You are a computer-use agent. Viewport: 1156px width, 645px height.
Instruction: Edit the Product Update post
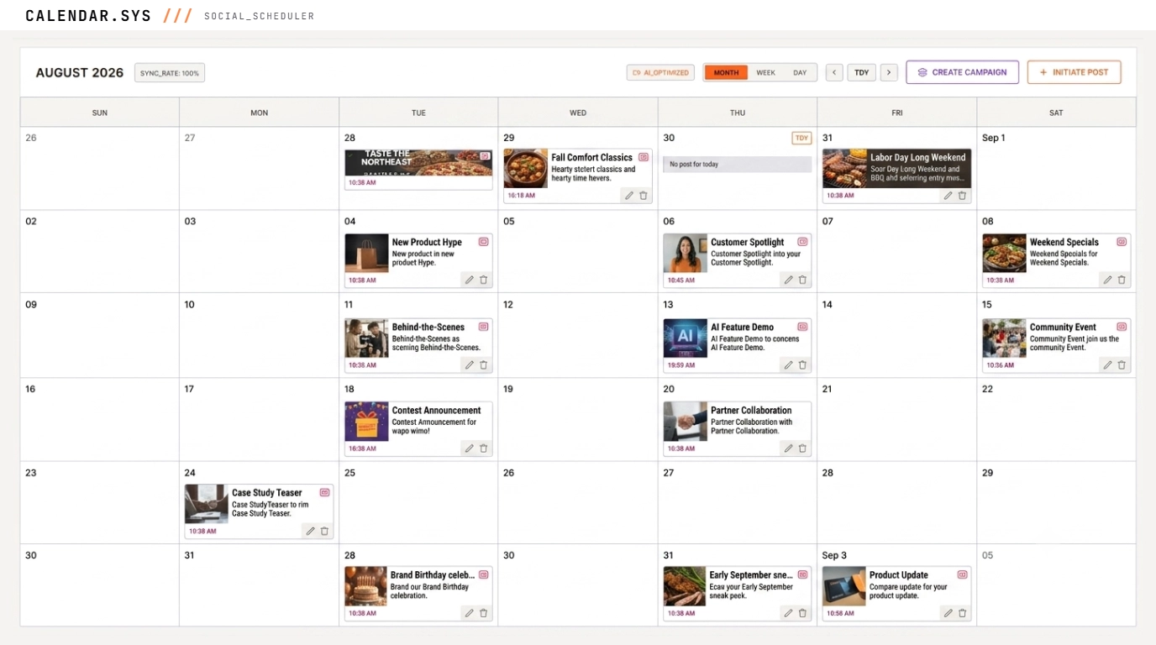(x=948, y=613)
